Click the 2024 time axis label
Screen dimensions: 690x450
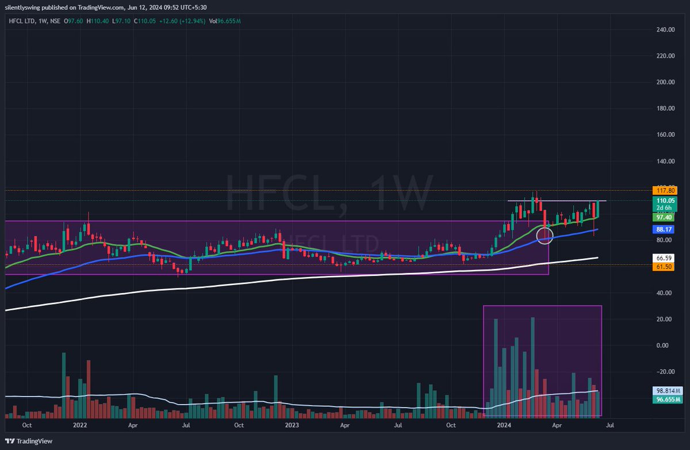click(504, 426)
